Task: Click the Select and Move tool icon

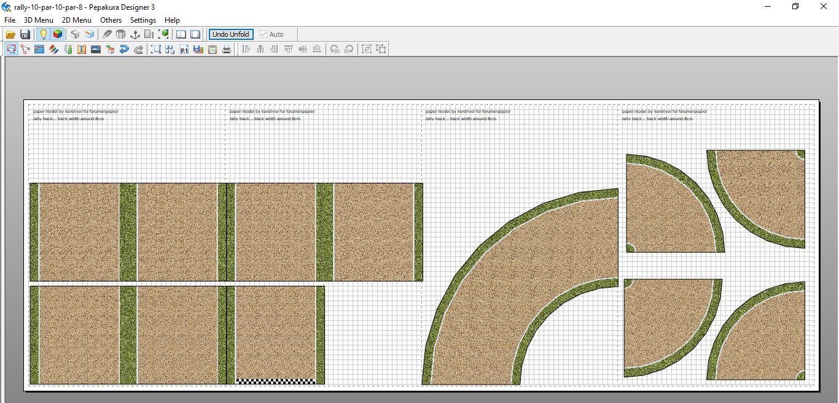Action: [11, 50]
